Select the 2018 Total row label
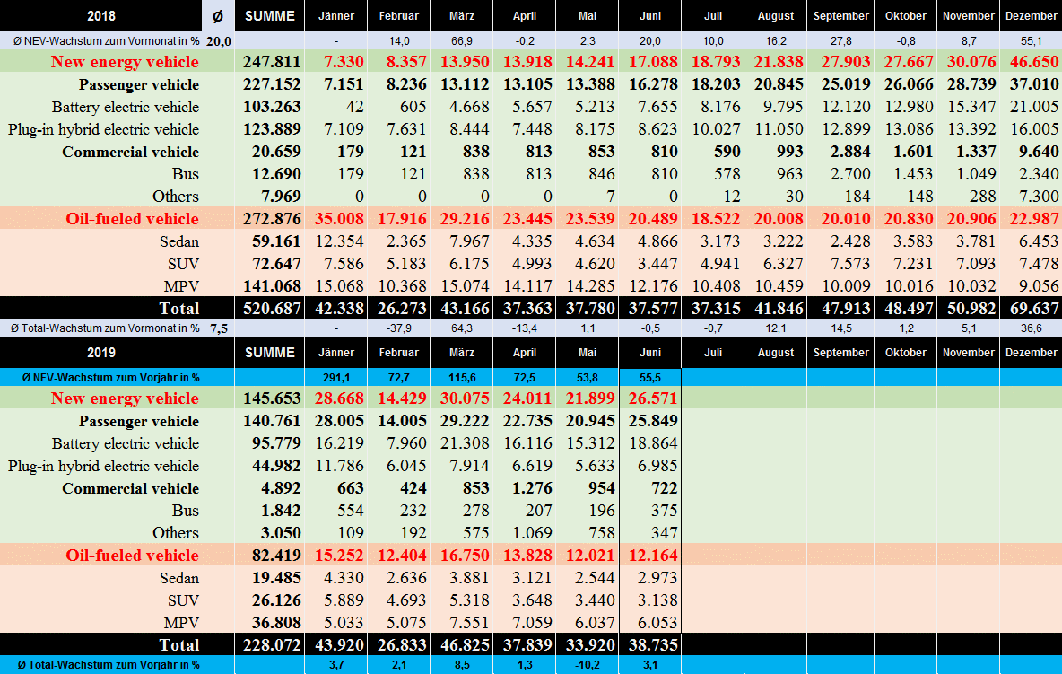The image size is (1062, 674). pos(178,308)
